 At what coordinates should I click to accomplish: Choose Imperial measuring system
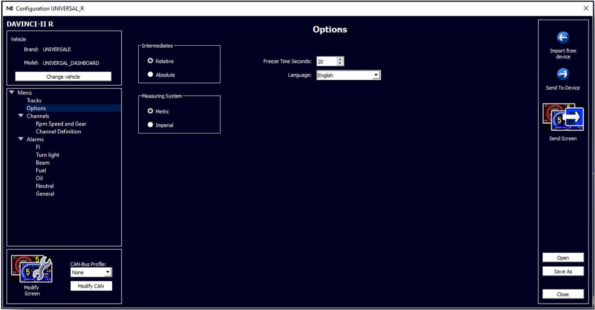[150, 125]
